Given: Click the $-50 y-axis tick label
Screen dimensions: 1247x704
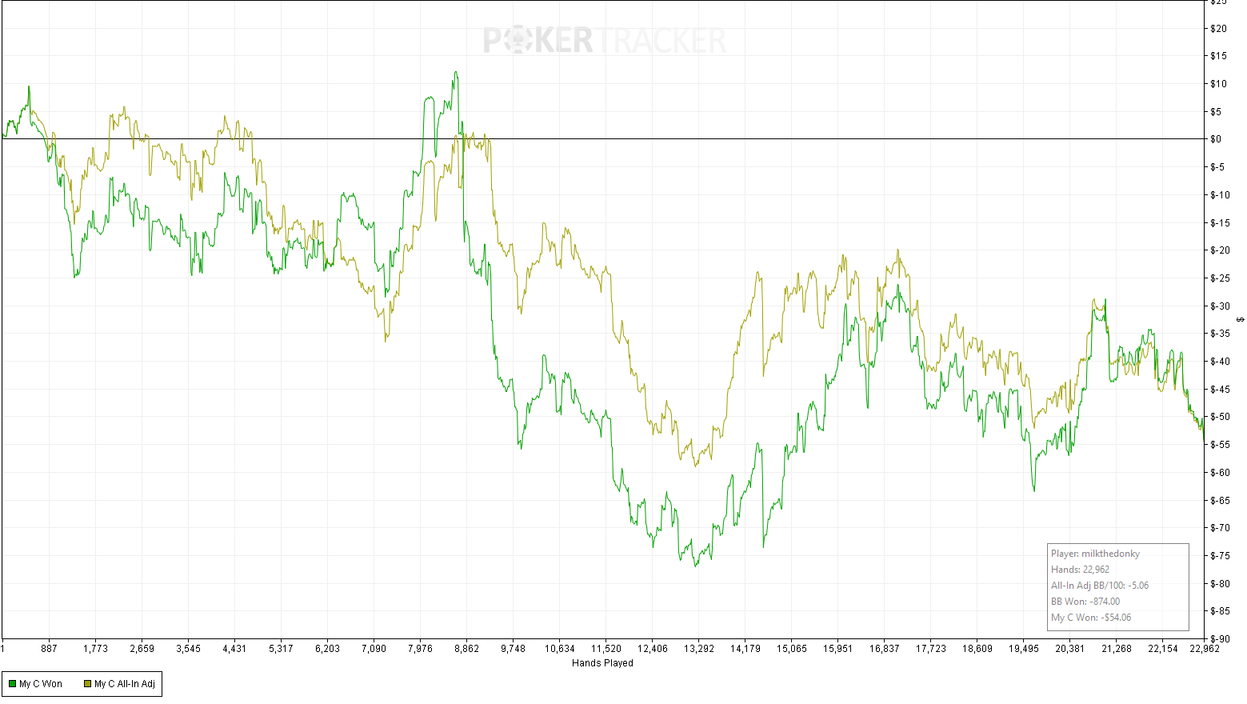Looking at the screenshot, I should click(x=1220, y=417).
